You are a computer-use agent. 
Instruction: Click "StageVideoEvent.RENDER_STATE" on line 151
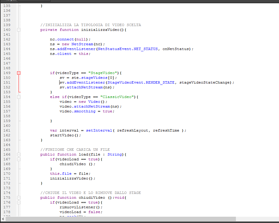click(141, 82)
